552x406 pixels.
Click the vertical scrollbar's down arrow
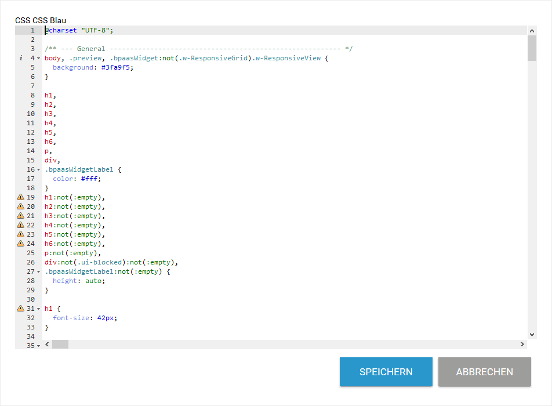[532, 334]
